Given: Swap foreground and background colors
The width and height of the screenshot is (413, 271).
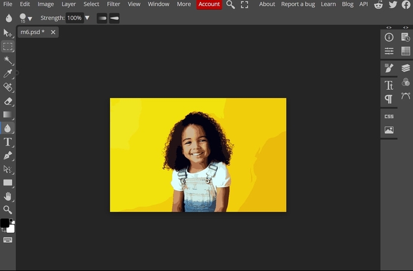Looking at the screenshot, I should (4, 230).
